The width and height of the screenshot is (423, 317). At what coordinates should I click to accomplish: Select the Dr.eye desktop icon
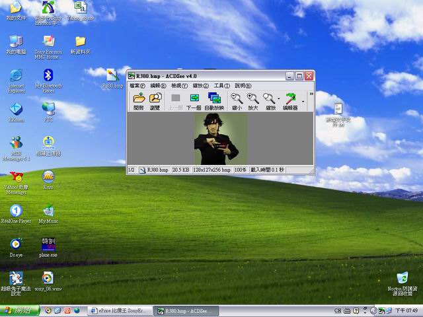(16, 248)
